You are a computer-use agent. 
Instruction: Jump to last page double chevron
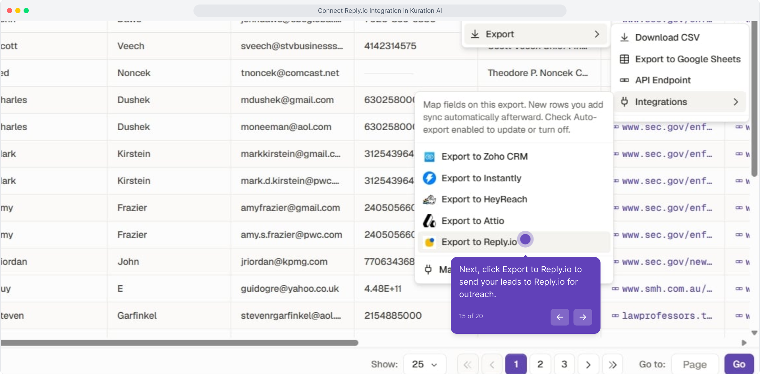click(x=613, y=364)
